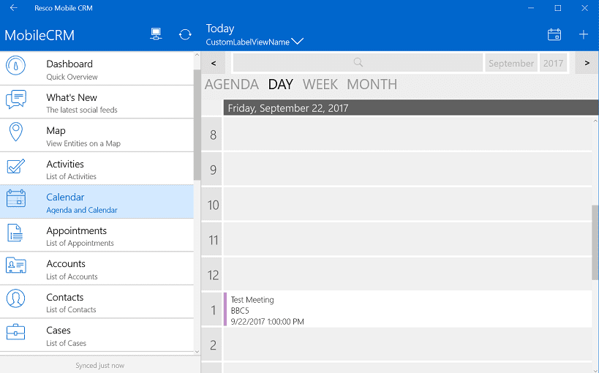This screenshot has width=599, height=373.
Task: Open the Accounts card icon
Action: (15, 265)
